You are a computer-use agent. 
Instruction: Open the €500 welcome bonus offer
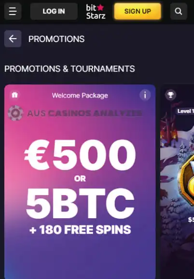click(x=80, y=155)
